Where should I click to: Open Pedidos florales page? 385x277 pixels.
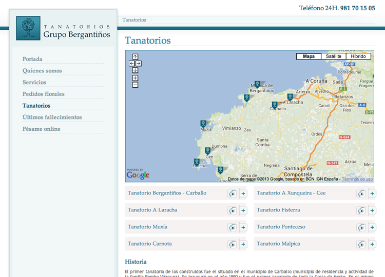coord(44,94)
